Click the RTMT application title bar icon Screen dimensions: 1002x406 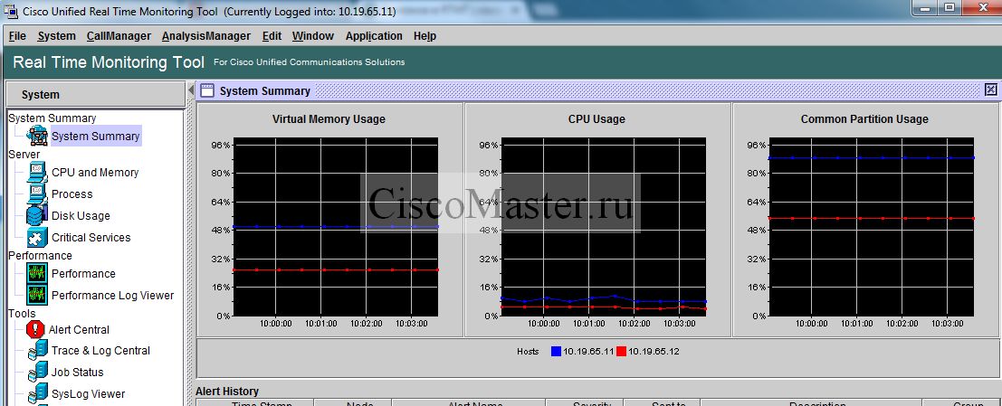[11, 11]
